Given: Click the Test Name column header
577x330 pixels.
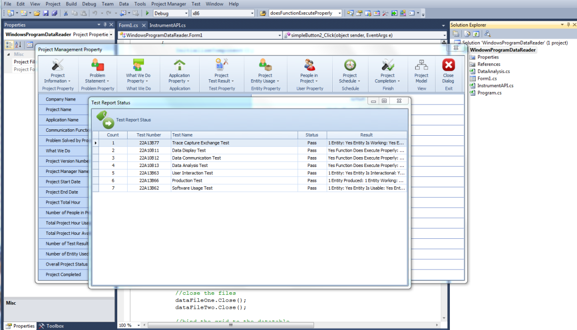Looking at the screenshot, I should pyautogui.click(x=234, y=135).
